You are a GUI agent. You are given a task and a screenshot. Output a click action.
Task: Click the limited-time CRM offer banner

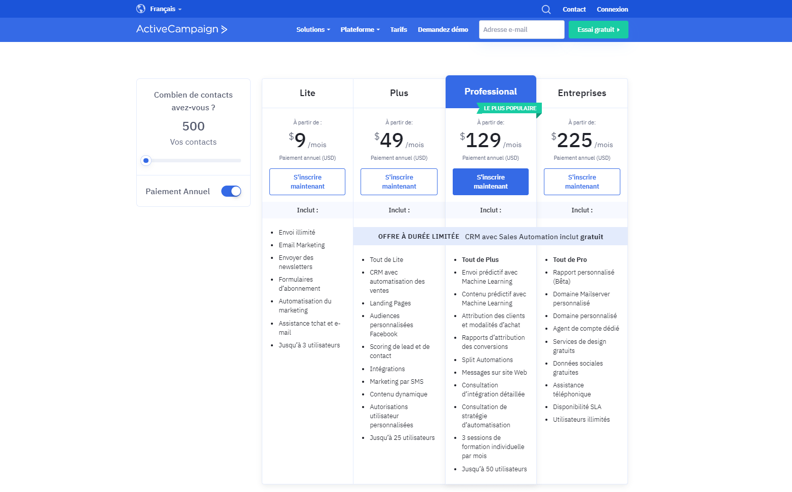tap(490, 236)
